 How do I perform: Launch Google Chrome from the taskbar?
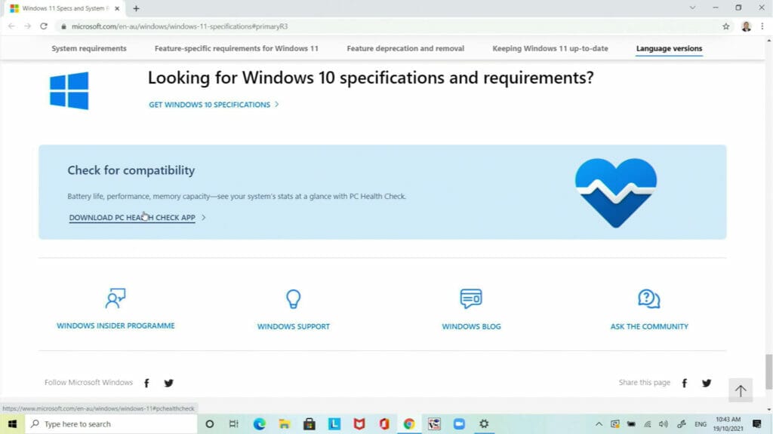click(410, 424)
